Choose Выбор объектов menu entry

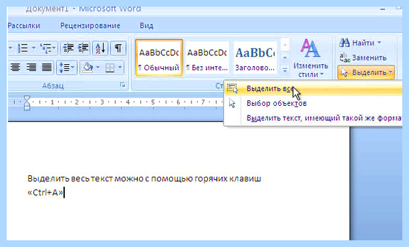coord(314,104)
